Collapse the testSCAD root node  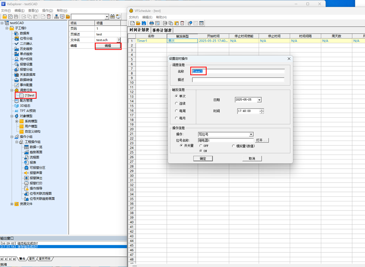tap(2, 23)
